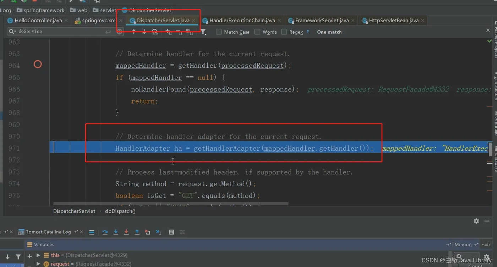Screen dimensions: 497x267
Task: Close the Tomcat Catalina Log tab
Action: [x=82, y=232]
